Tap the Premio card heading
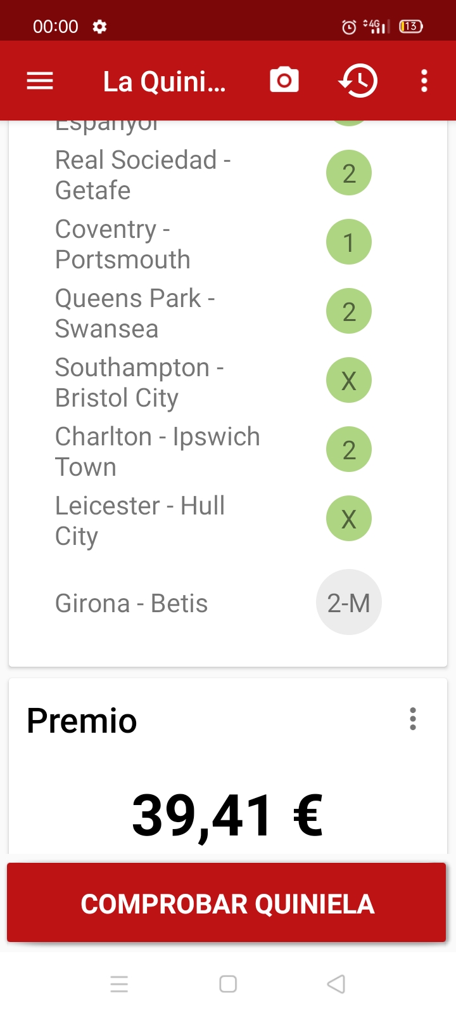Viewport: 456px width, 1015px height. click(82, 721)
